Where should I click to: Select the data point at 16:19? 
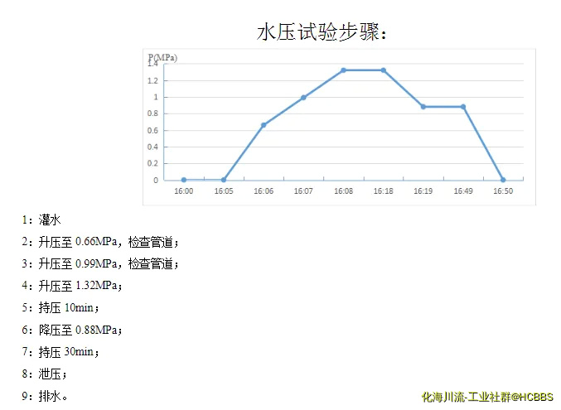tap(423, 107)
